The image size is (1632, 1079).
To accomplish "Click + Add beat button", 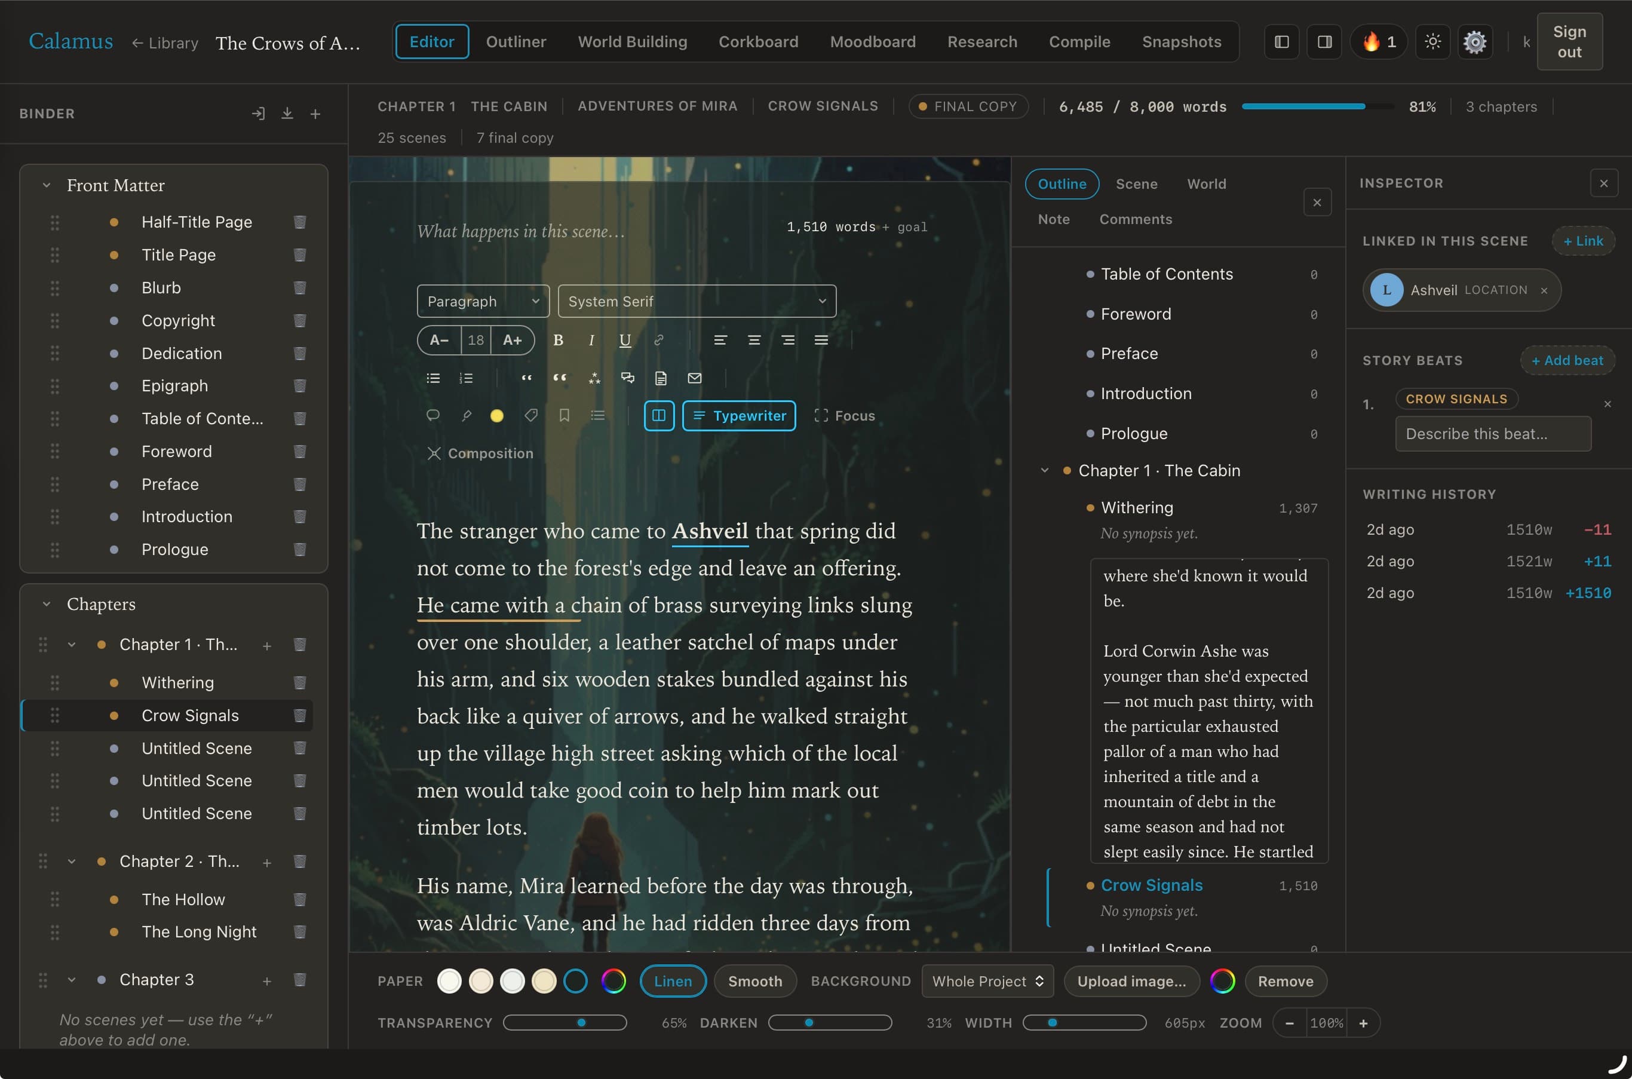I will coord(1567,361).
